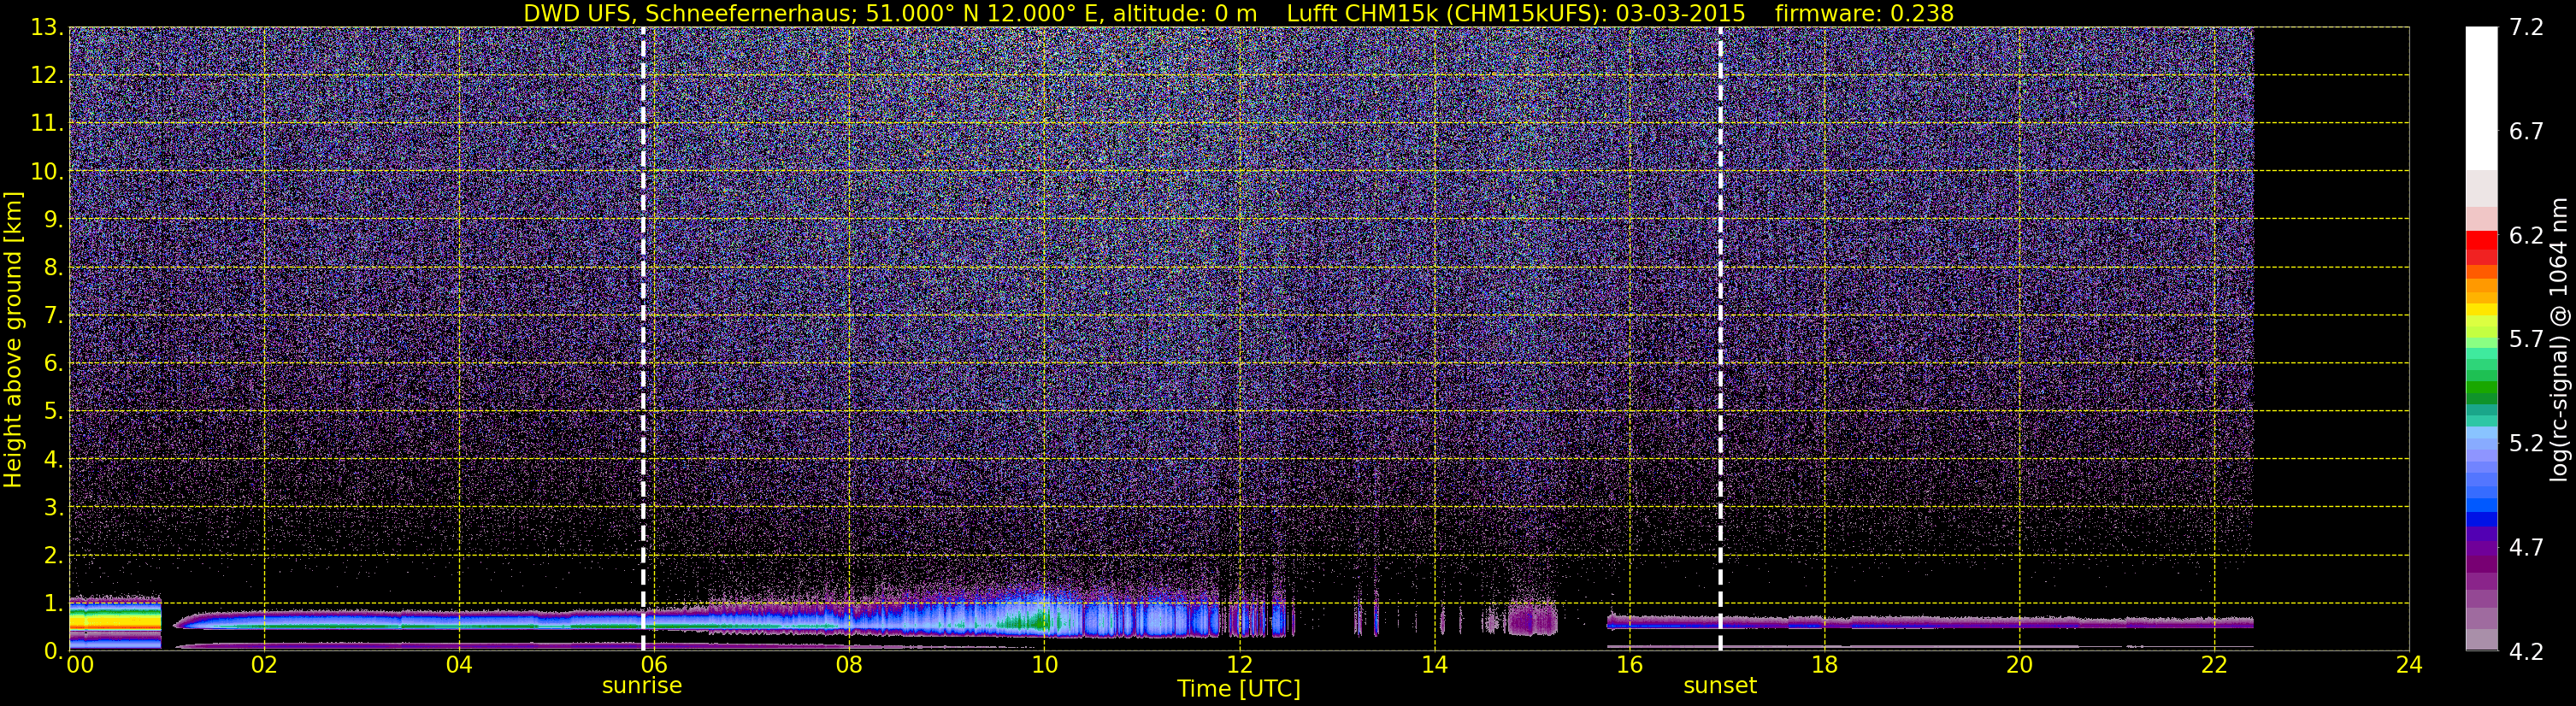Click time axis tick '06'
This screenshot has height=706, width=2576.
pyautogui.click(x=654, y=666)
